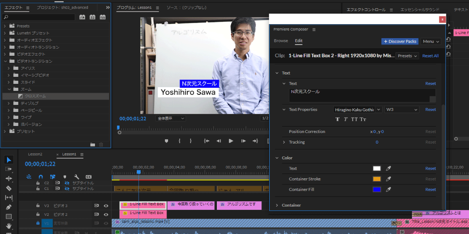This screenshot has height=234, width=469.
Task: Add a marker using the timeline marker icon
Action: [x=65, y=177]
